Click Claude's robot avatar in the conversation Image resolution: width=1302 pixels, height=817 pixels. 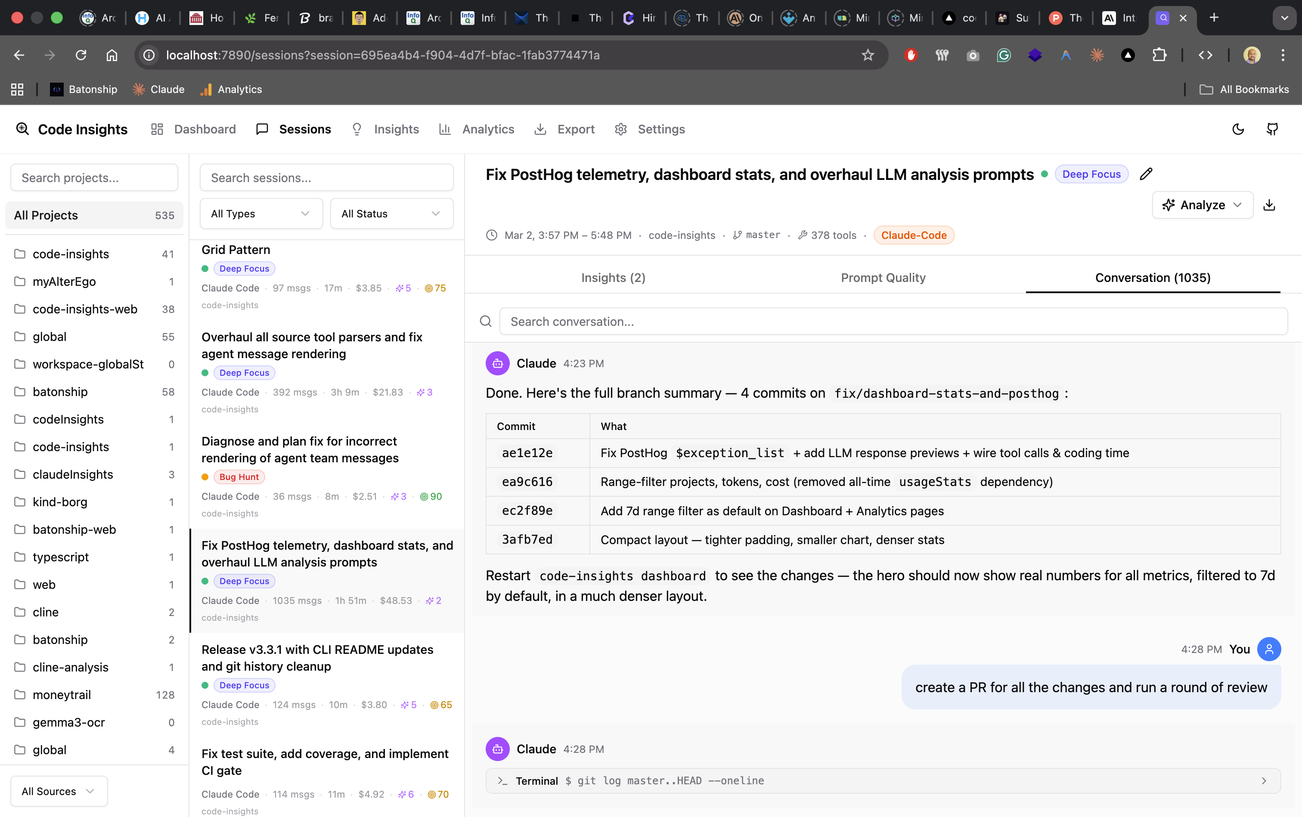(x=497, y=363)
